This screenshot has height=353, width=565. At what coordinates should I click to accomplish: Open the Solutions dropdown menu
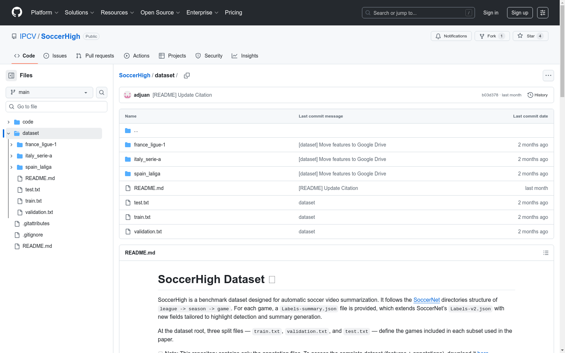[x=79, y=13]
